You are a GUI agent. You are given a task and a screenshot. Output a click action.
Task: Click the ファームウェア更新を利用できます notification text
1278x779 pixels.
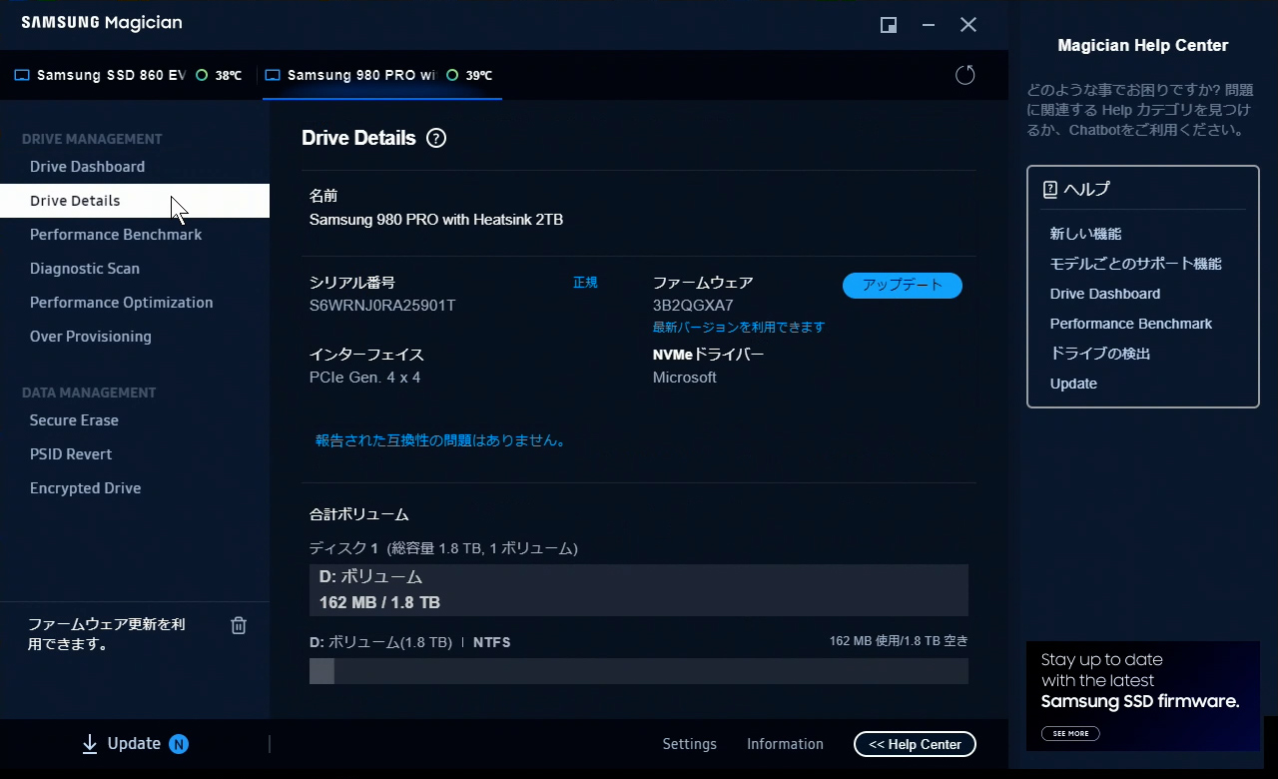(106, 634)
